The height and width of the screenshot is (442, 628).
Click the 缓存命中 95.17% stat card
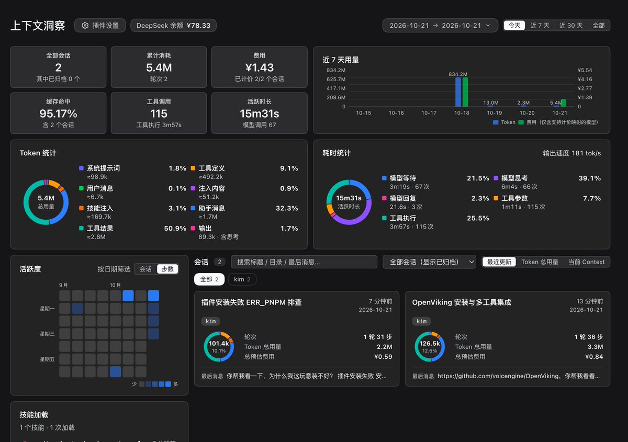[59, 113]
